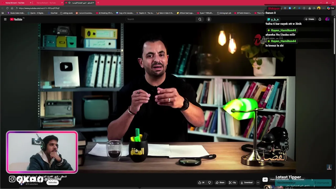Open browser settings and more ellipsis

pos(323,8)
